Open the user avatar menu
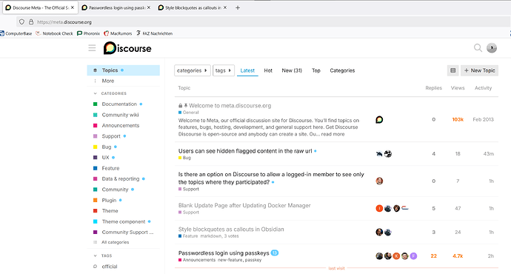Viewport: 511px width, 274px height. tap(492, 48)
